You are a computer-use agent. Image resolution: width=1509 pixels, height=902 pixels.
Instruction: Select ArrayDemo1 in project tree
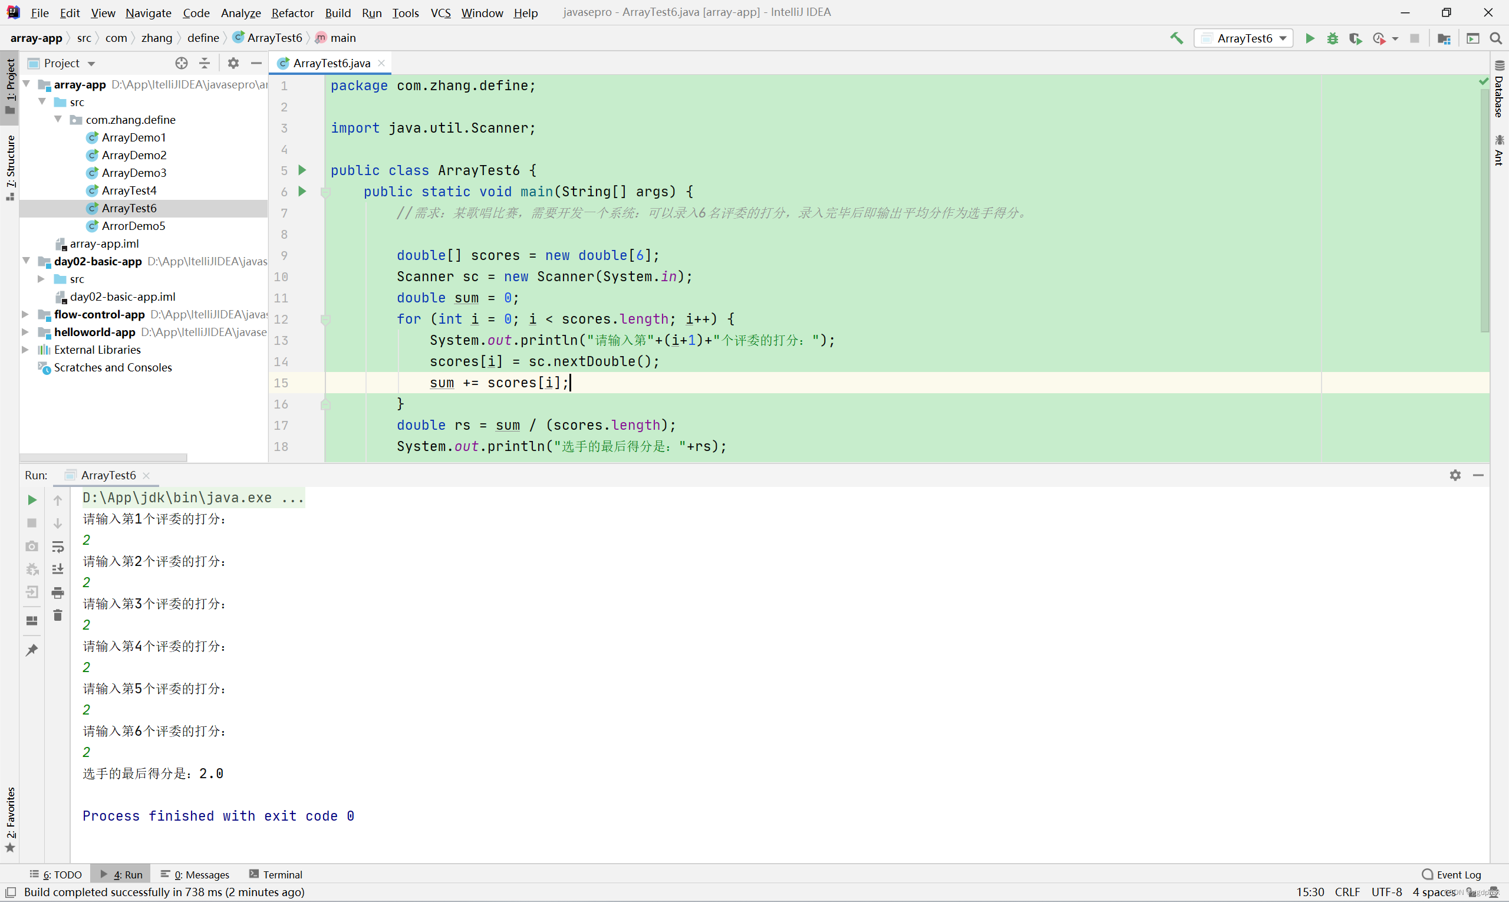coord(134,137)
